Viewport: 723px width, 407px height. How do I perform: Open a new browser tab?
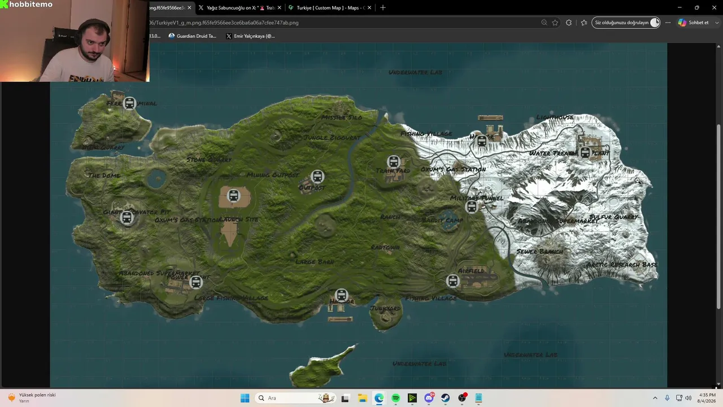(x=383, y=8)
